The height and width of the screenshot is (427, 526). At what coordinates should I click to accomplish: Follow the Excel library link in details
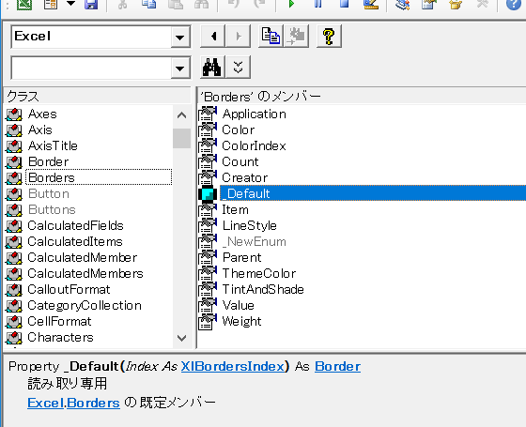point(46,403)
